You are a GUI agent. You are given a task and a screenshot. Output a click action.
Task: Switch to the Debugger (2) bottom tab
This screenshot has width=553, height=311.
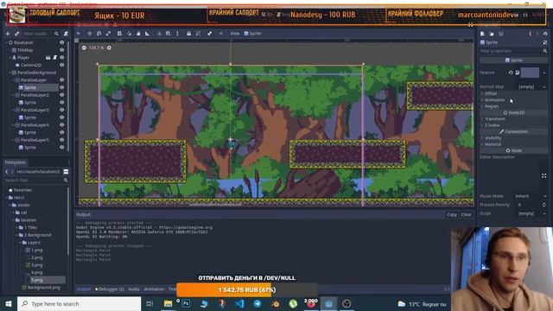point(110,289)
